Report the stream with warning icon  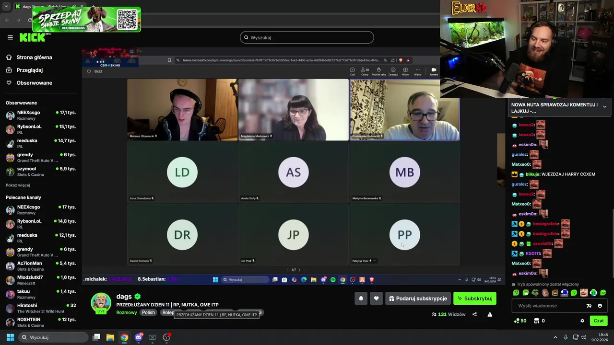click(x=490, y=314)
